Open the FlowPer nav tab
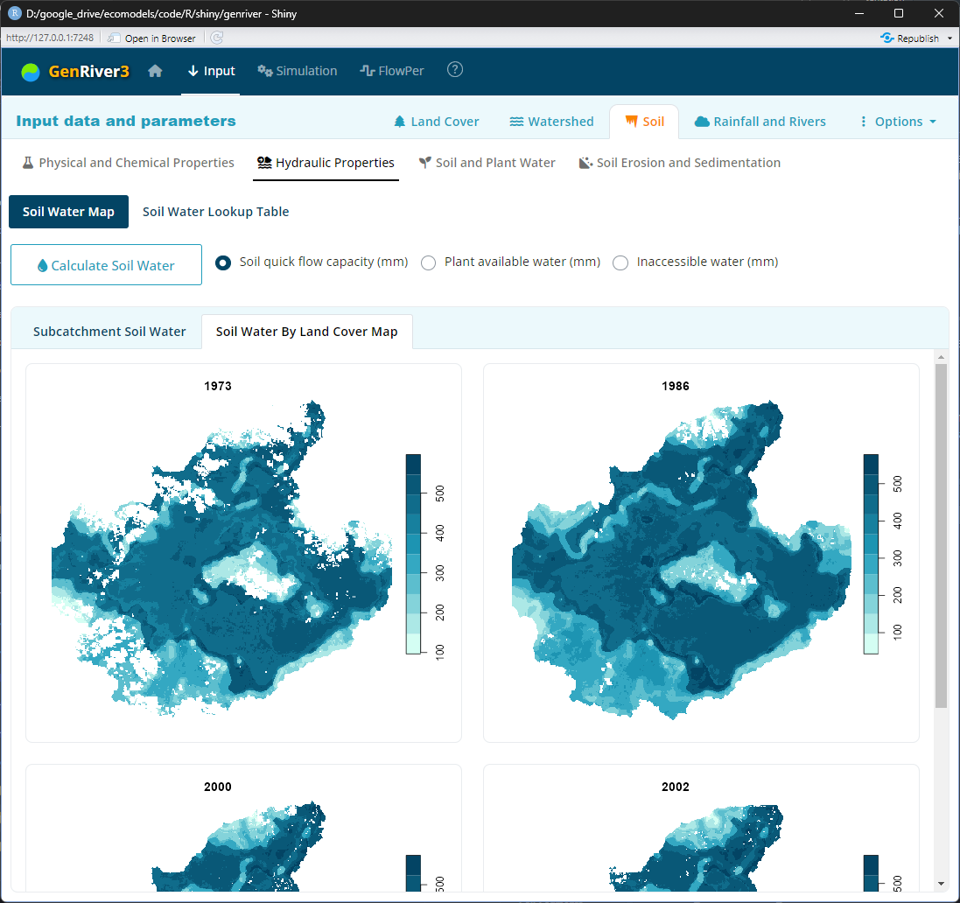The image size is (960, 903). (x=392, y=71)
